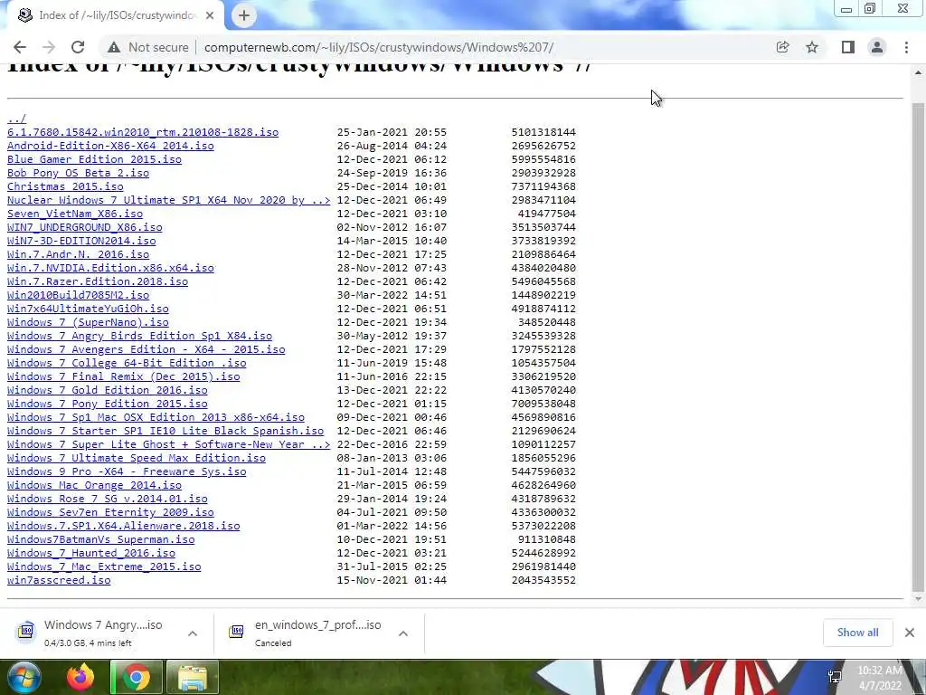Viewport: 926px width, 695px height.
Task: Open Windows 7 Avengers Edition X64 2015.iso
Action: (x=146, y=350)
